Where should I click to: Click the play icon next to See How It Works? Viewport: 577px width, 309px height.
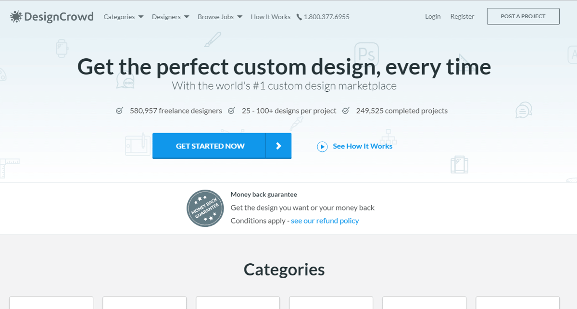[x=322, y=146]
